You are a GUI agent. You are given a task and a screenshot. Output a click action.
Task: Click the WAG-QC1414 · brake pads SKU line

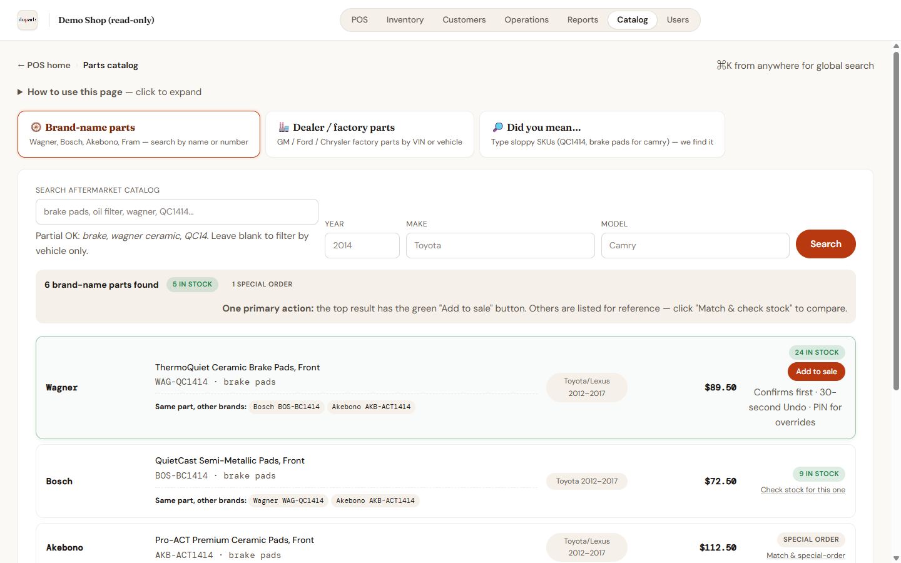coord(215,382)
